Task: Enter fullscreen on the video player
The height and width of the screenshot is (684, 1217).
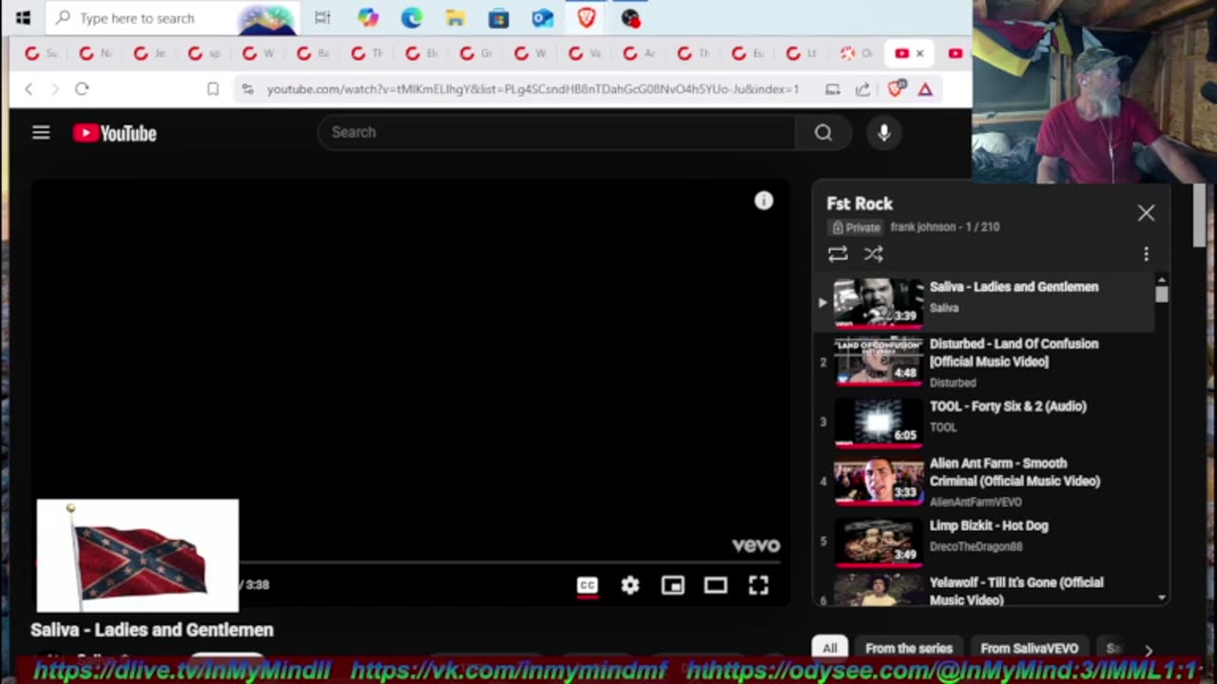Action: tap(759, 585)
